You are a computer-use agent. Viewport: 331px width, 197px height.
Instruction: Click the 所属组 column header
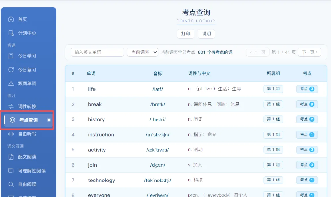point(273,73)
